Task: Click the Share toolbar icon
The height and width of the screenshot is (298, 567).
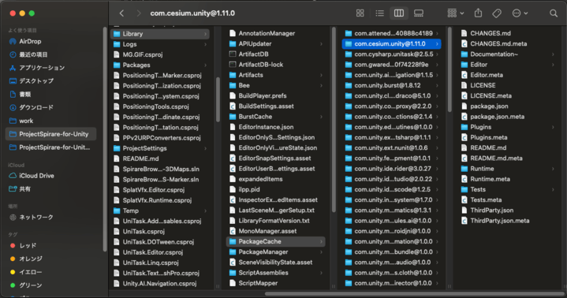Action: click(478, 13)
